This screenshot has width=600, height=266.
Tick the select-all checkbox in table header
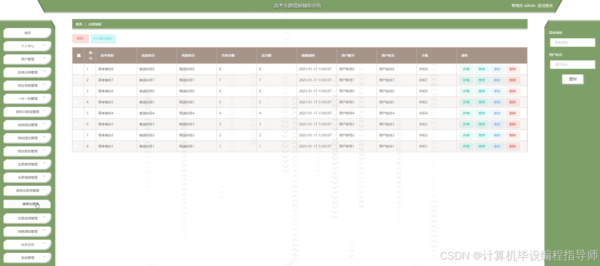click(79, 56)
